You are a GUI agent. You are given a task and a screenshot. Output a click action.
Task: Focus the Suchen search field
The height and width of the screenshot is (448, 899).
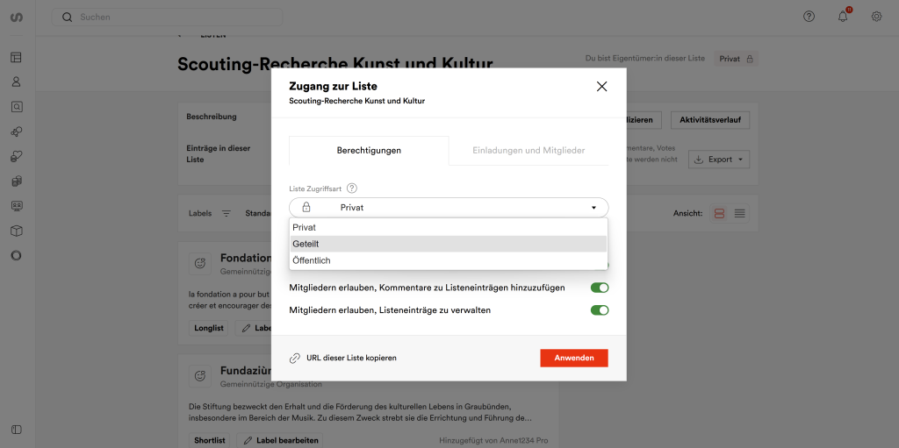[176, 17]
